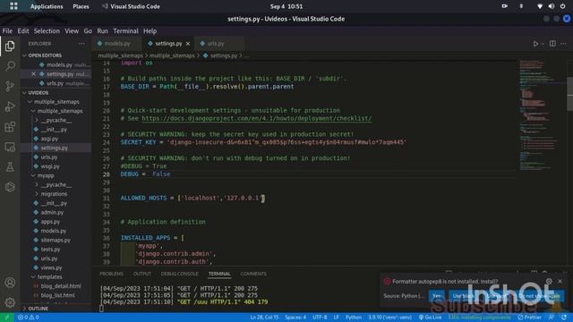Viewport: 573px width, 322px height.
Task: Collapse the outer multiple_sitemaps folder
Action: 56,102
